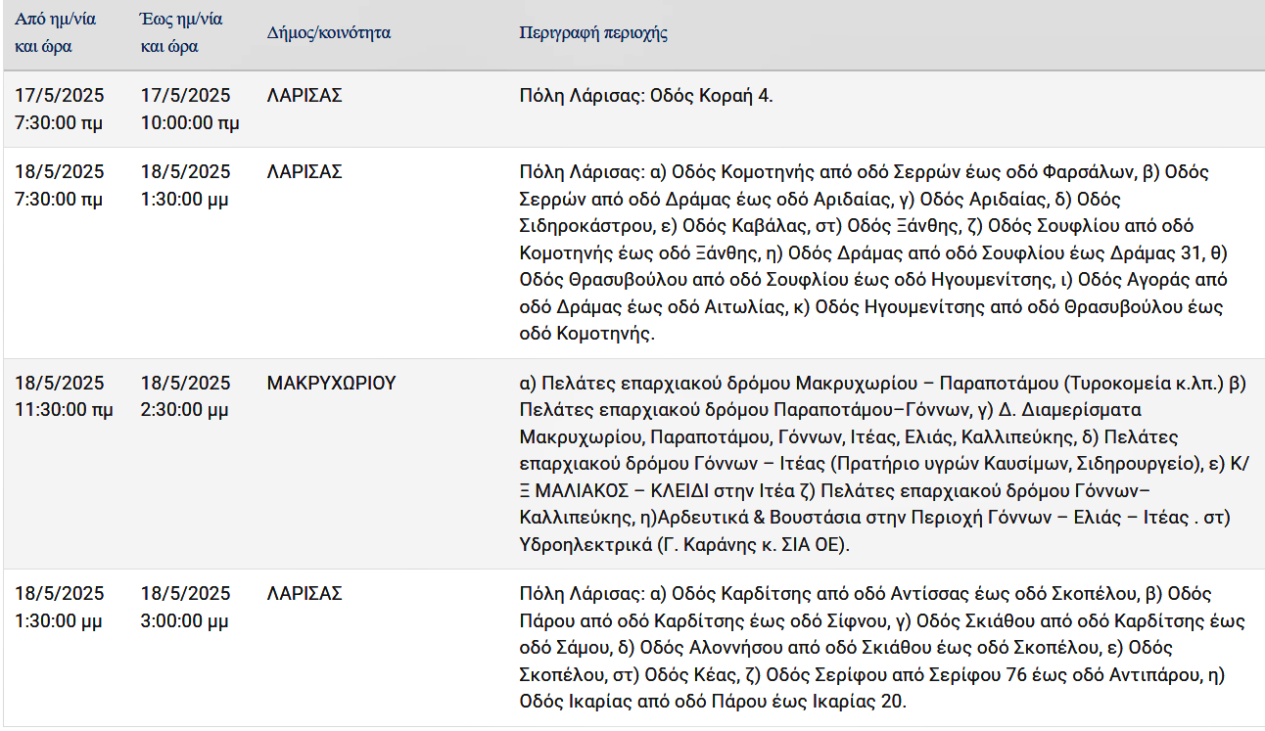Click start time 18/5/2025 1:30:00 μμ
This screenshot has width=1265, height=731.
60,608
